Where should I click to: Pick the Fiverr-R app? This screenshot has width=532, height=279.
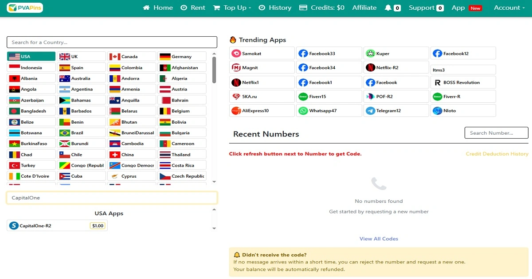pos(463,96)
